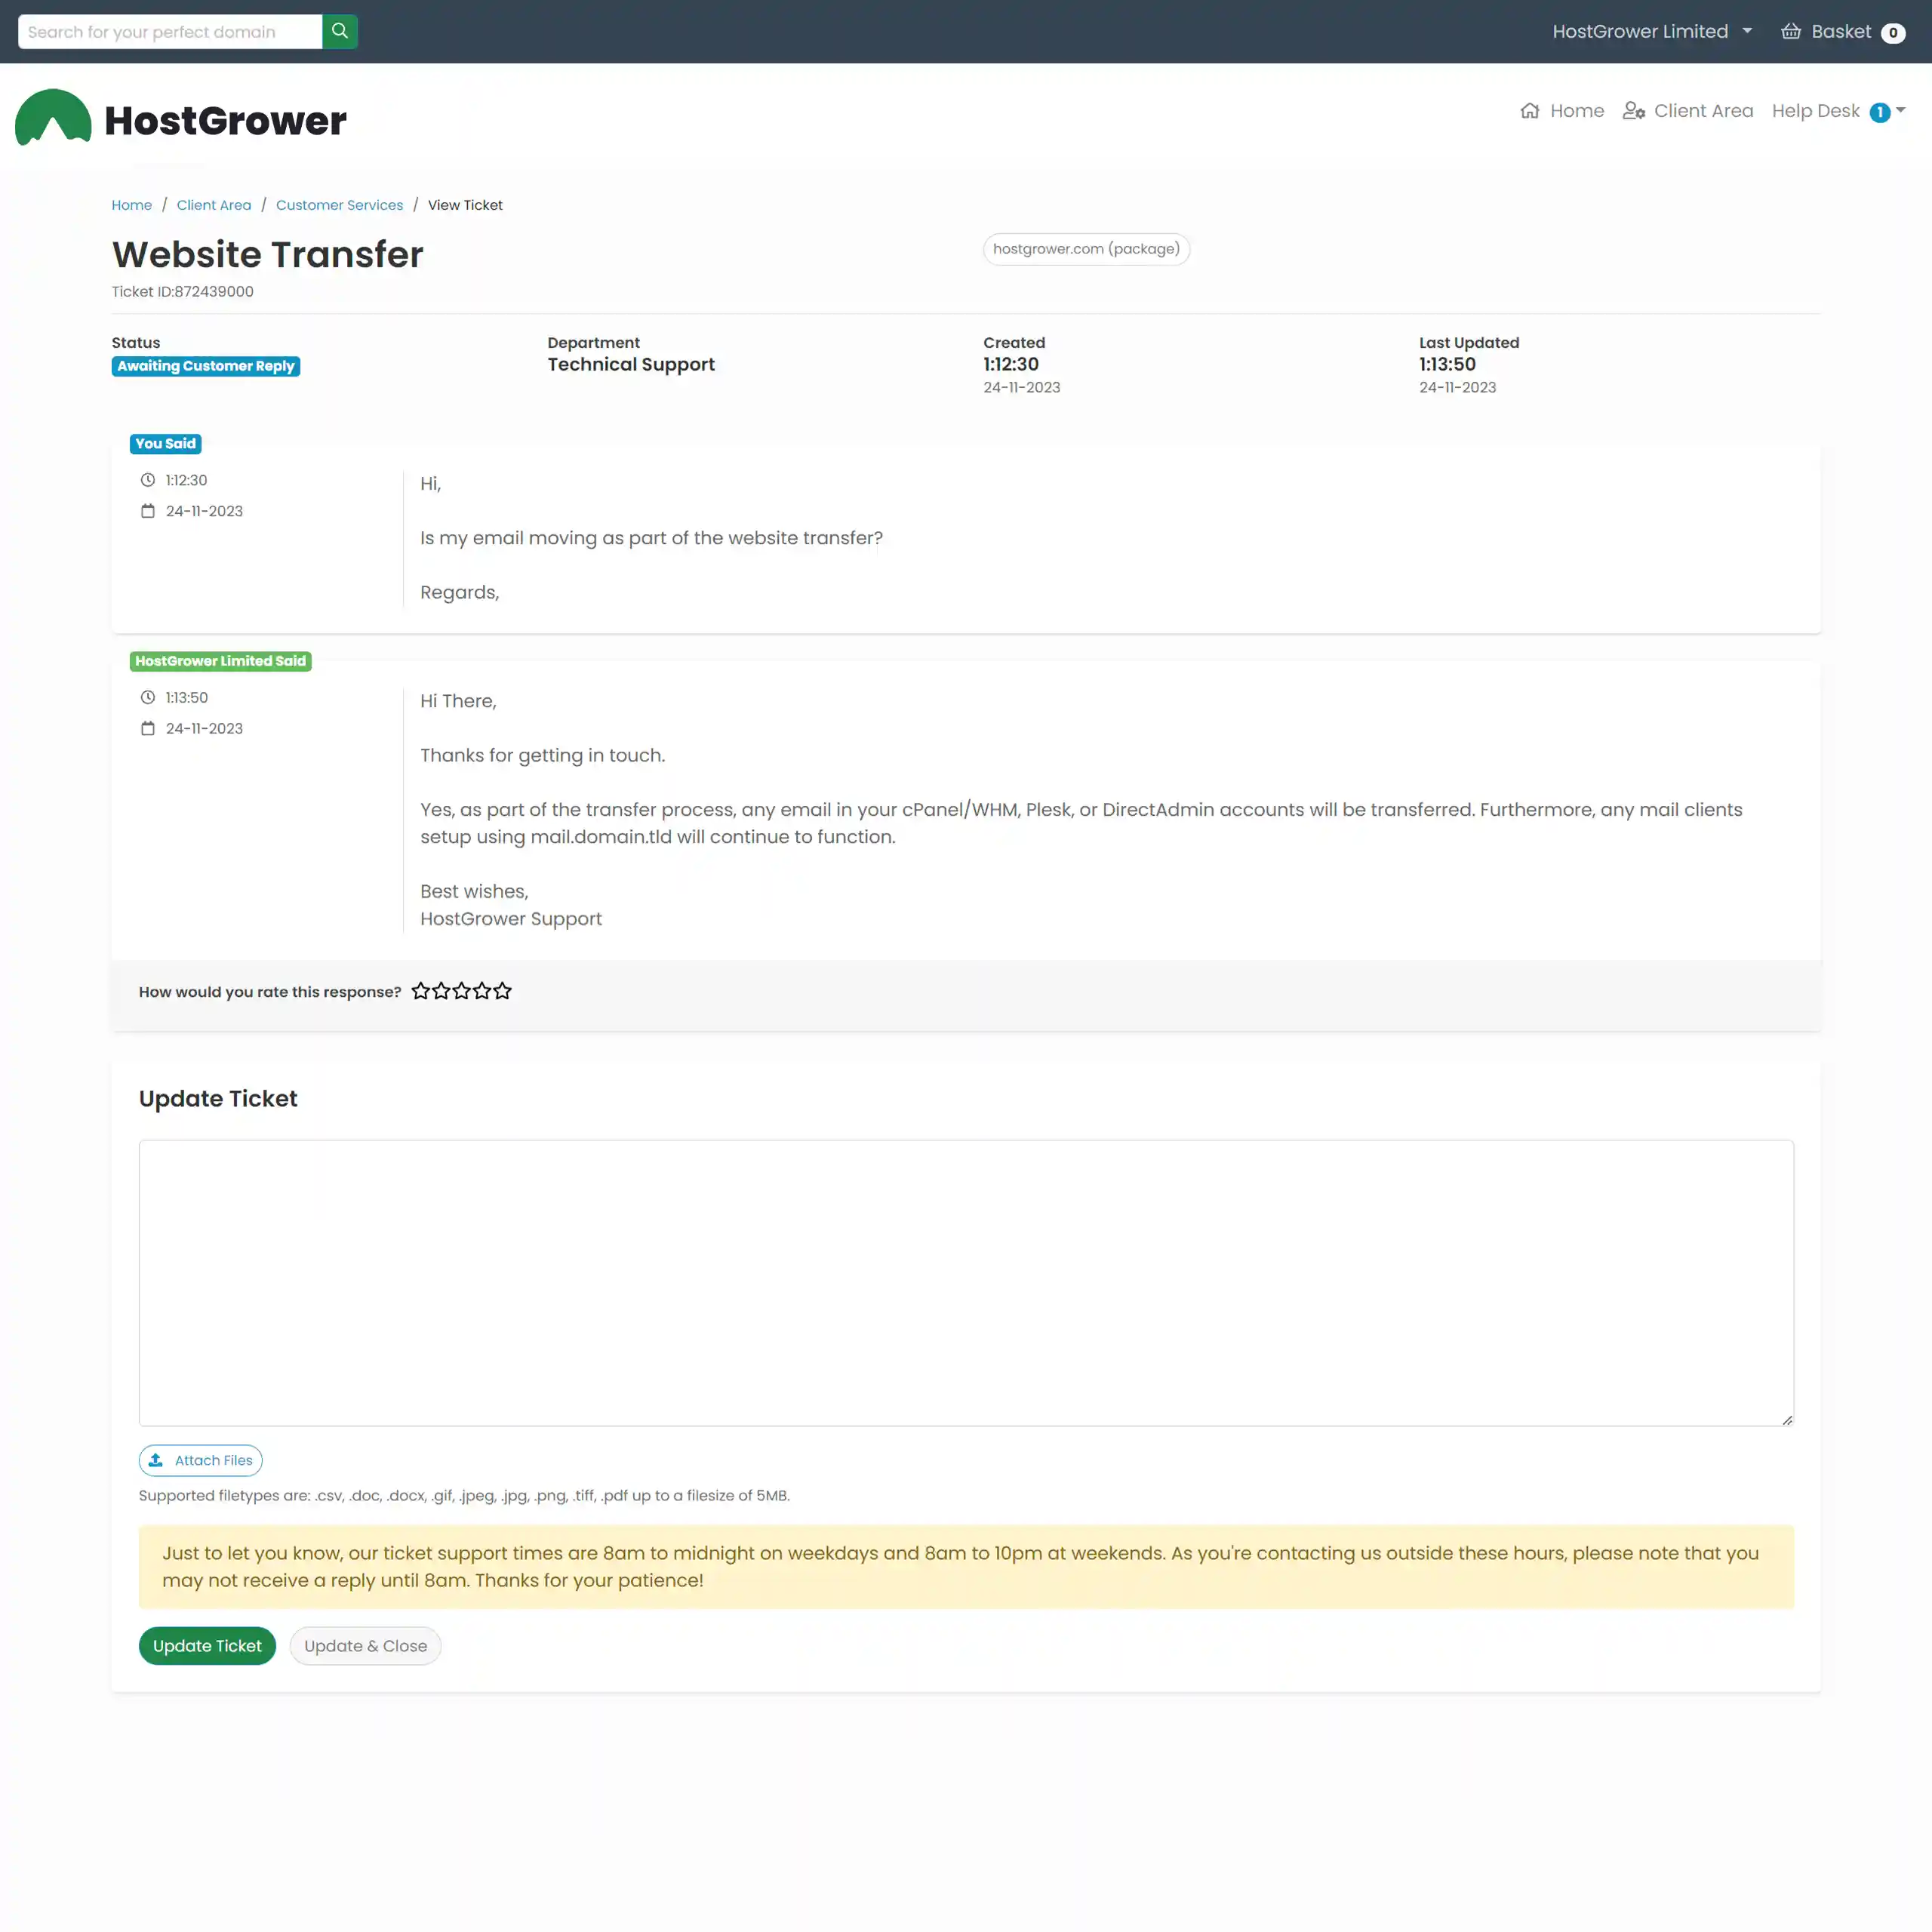Image resolution: width=1932 pixels, height=1932 pixels.
Task: Rate the response five stars
Action: click(x=502, y=991)
